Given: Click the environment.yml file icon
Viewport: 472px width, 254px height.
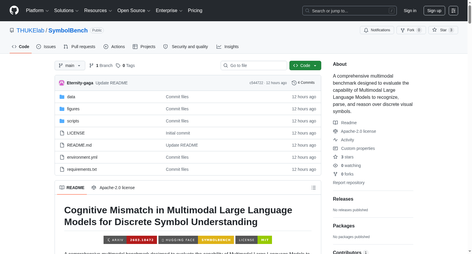Looking at the screenshot, I should (62, 157).
